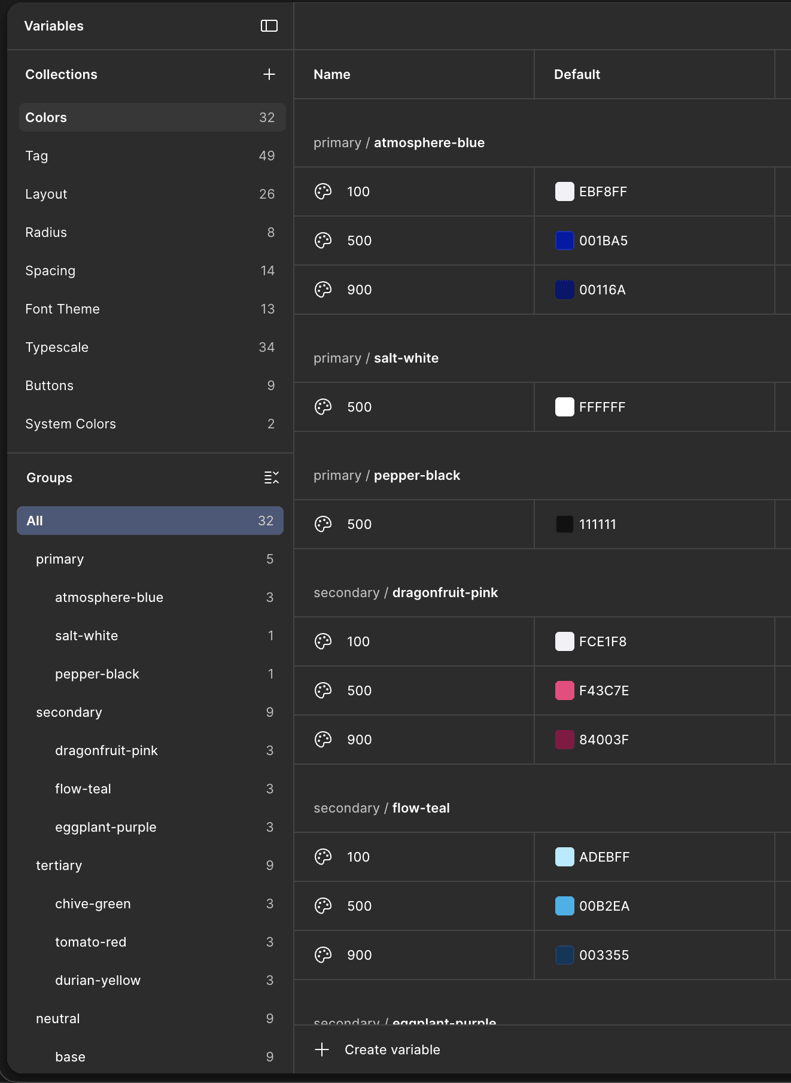This screenshot has width=791, height=1083.
Task: Collapse all groups using the Groups icon
Action: coord(272,477)
